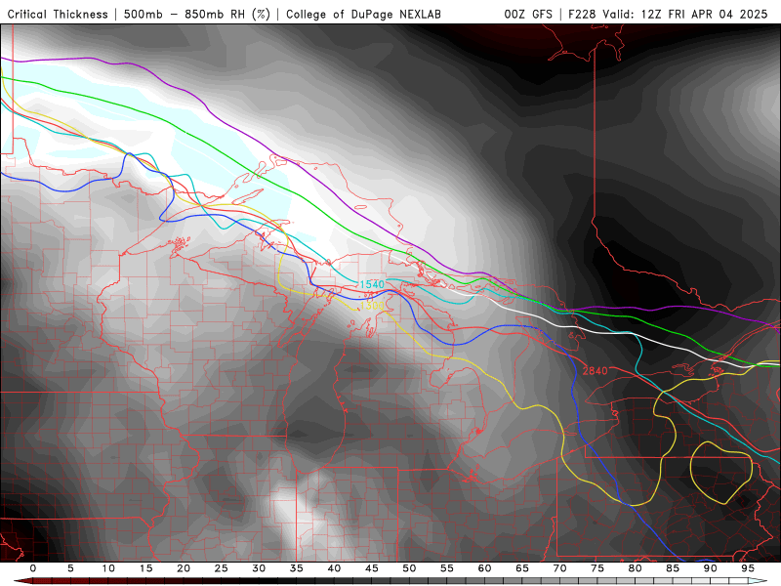
Task: Click the '0' value on the color scale
Action: coord(33,568)
